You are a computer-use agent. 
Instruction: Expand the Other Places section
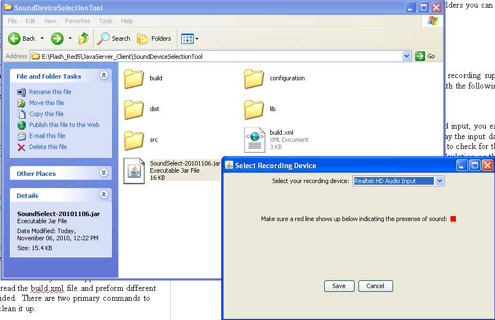click(104, 173)
